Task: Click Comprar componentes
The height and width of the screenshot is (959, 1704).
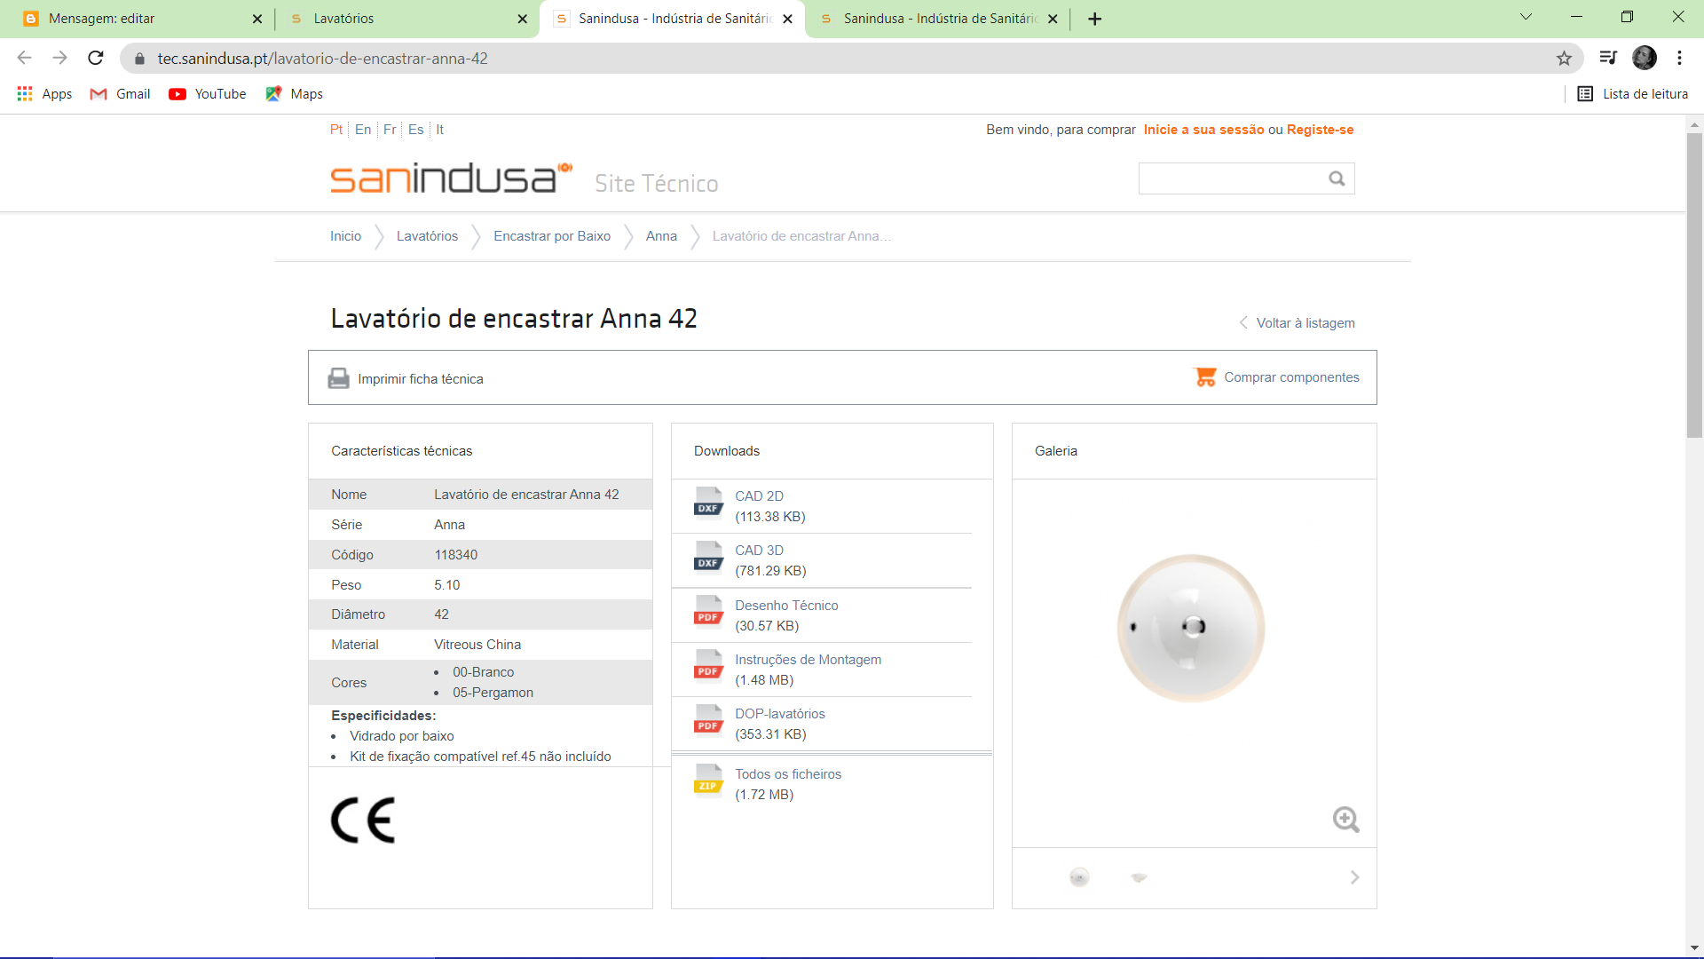Action: (1291, 377)
